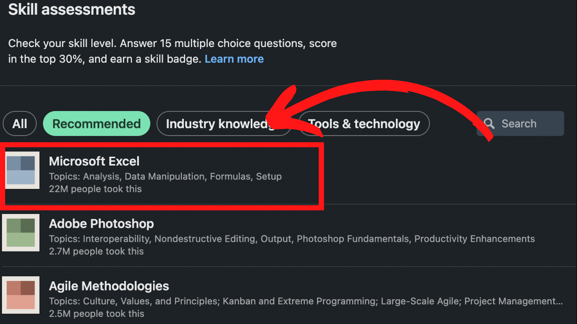This screenshot has height=324, width=577.
Task: Toggle the Recommended filter pill
Action: tap(97, 123)
